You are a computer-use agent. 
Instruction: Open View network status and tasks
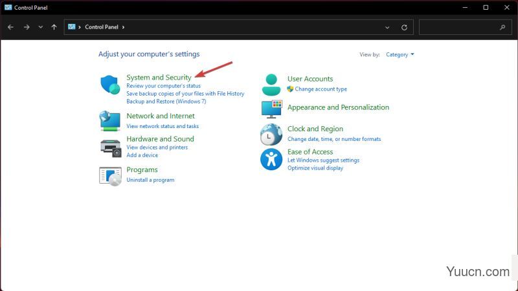(163, 126)
